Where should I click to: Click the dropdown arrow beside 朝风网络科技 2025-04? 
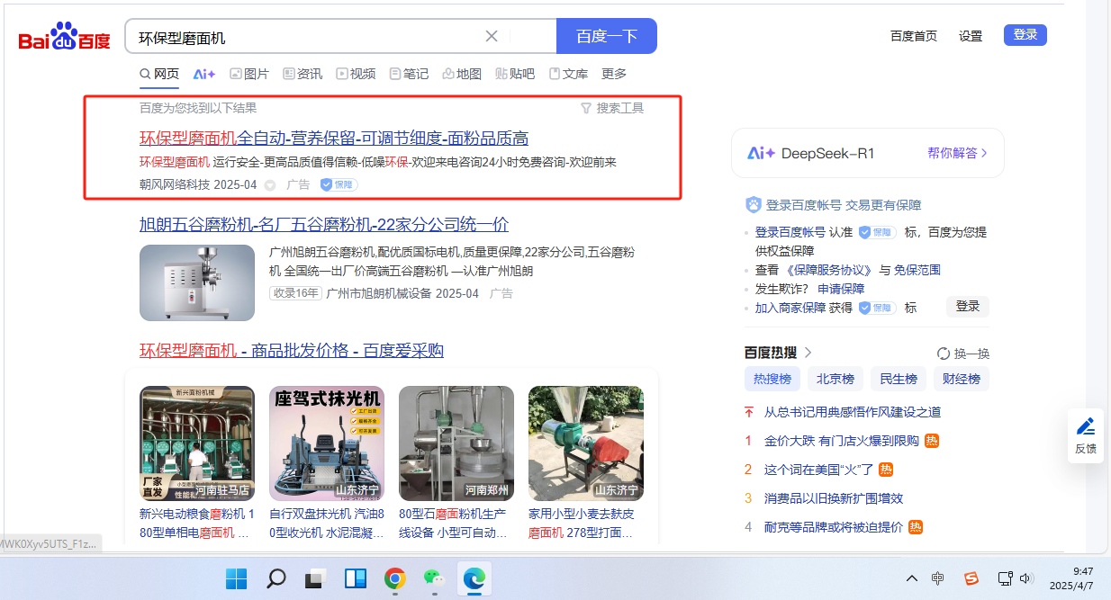(269, 185)
